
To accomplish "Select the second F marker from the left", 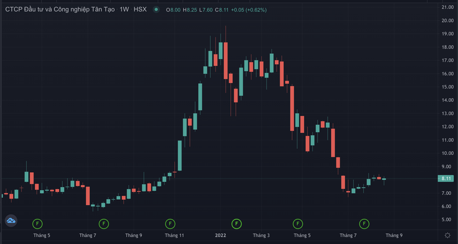I will pos(104,224).
